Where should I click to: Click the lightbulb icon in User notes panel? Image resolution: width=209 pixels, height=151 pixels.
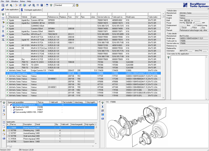point(168,57)
